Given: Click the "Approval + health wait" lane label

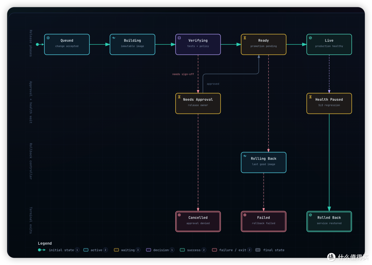Looking at the screenshot, I should coord(31,102).
